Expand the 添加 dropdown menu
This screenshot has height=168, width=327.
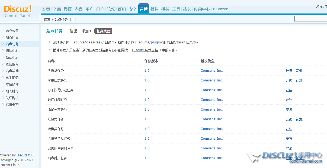coord(86,31)
